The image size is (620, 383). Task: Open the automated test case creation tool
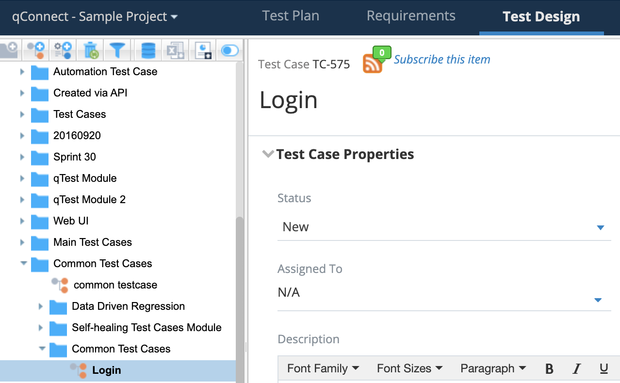click(x=63, y=50)
